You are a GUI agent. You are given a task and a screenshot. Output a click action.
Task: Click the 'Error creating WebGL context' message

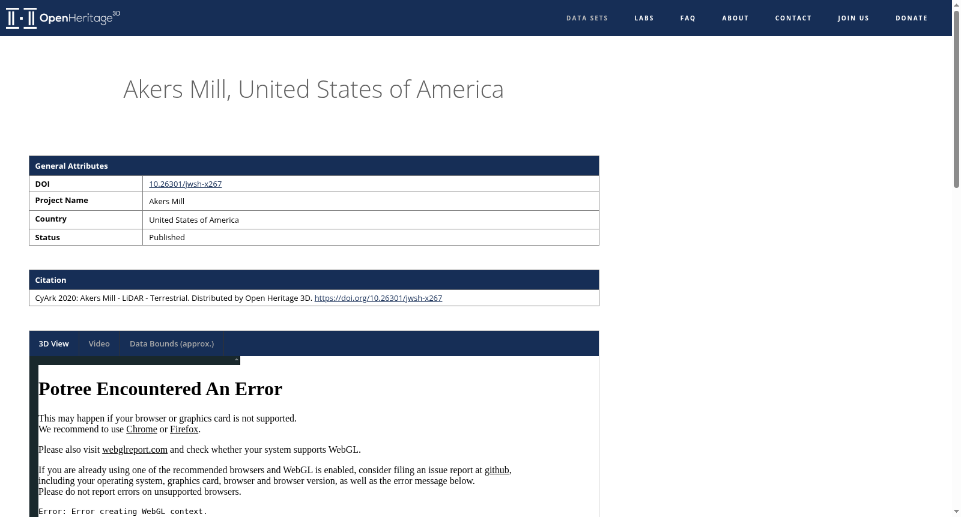123,512
